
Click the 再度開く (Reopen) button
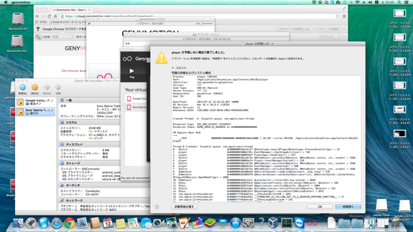pos(348,207)
